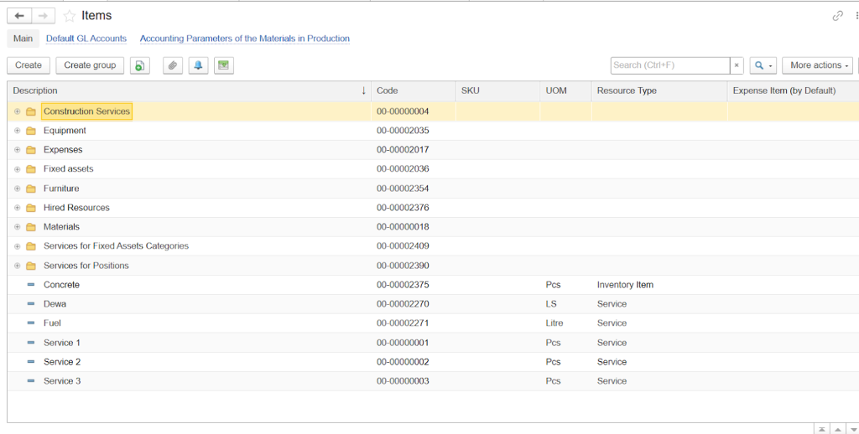The width and height of the screenshot is (859, 434).
Task: Open Accounting Parameters of the Materials in Production
Action: click(x=244, y=39)
